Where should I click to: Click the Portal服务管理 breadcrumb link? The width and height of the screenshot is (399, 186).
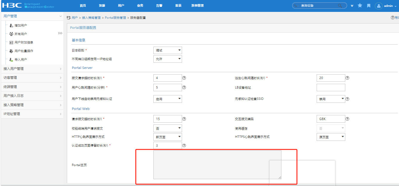pos(115,18)
